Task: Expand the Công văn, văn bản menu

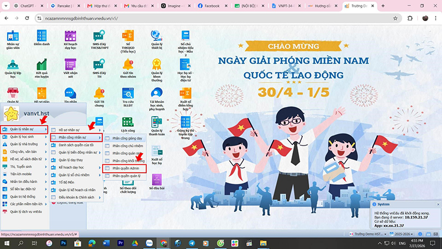Action: click(24, 152)
